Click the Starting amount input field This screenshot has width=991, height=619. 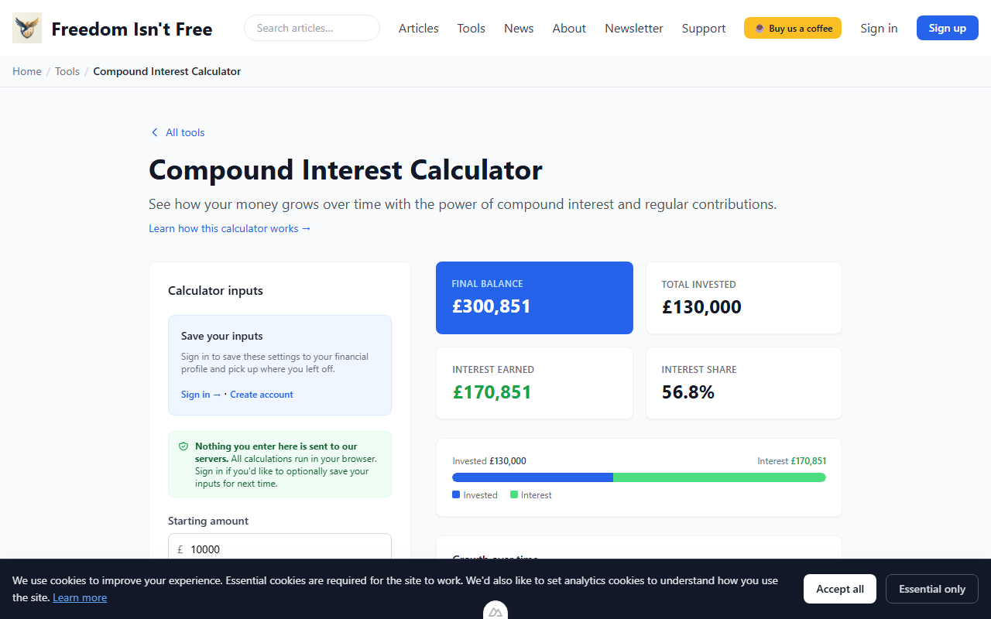point(279,549)
